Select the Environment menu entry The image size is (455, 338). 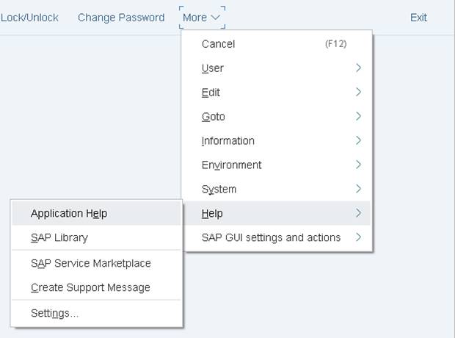[x=231, y=165]
